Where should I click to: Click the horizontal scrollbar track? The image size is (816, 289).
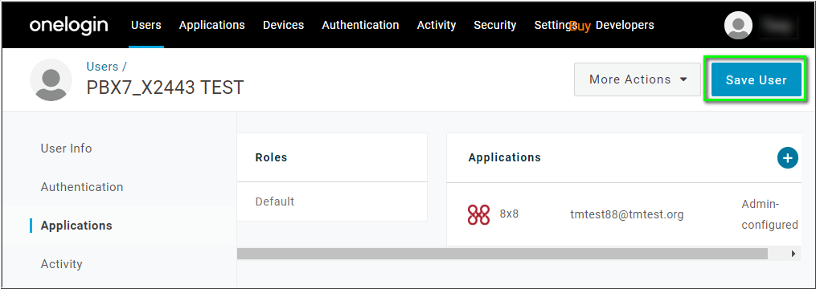pyautogui.click(x=502, y=254)
